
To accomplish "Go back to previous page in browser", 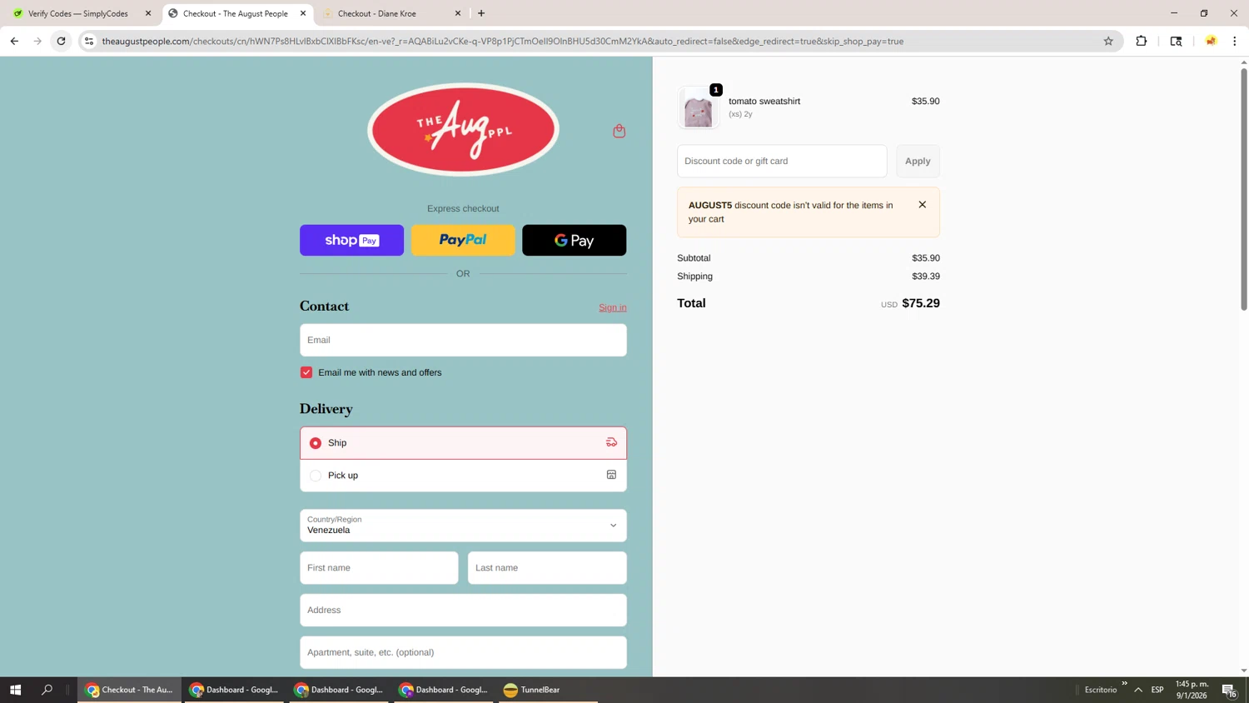I will point(14,41).
